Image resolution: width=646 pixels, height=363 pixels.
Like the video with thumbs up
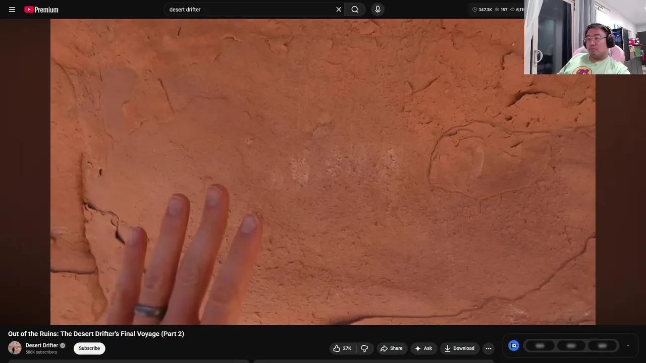point(342,348)
